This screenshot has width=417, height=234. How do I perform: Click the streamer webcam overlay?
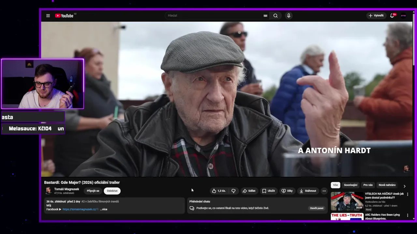[x=42, y=84]
